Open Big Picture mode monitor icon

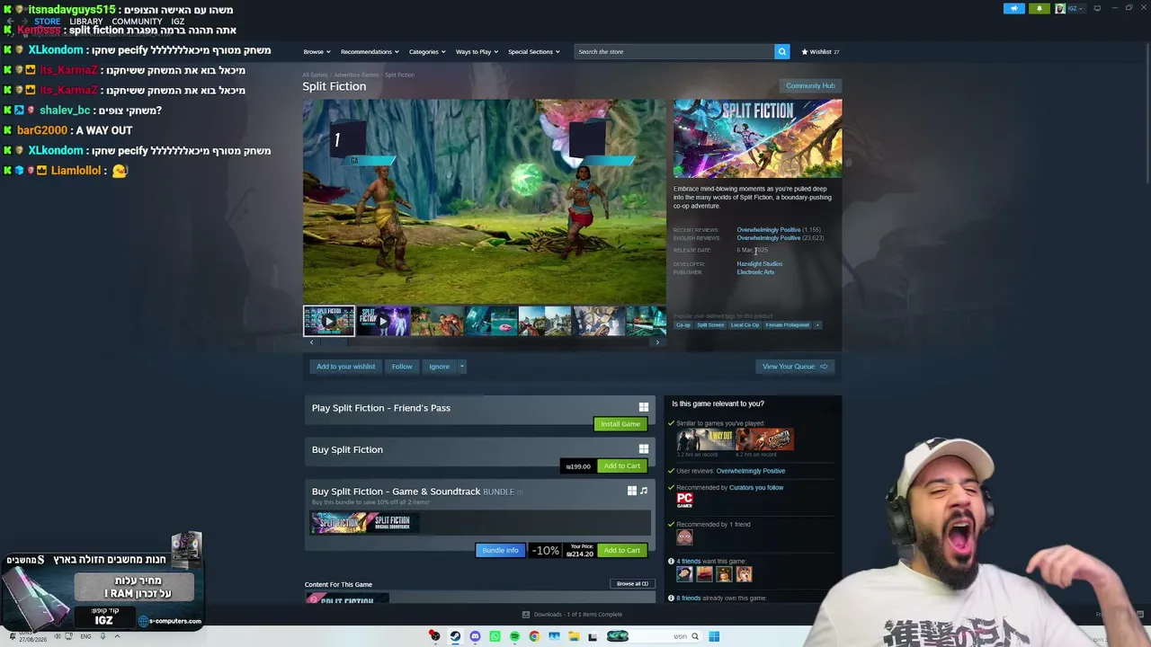click(x=1097, y=8)
